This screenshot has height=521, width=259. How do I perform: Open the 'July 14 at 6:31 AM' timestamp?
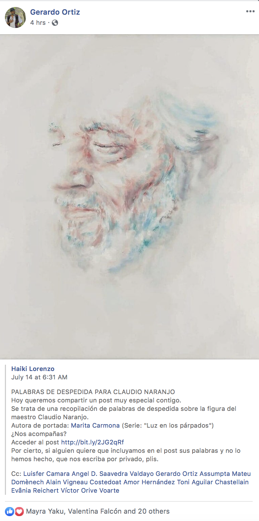(39, 377)
